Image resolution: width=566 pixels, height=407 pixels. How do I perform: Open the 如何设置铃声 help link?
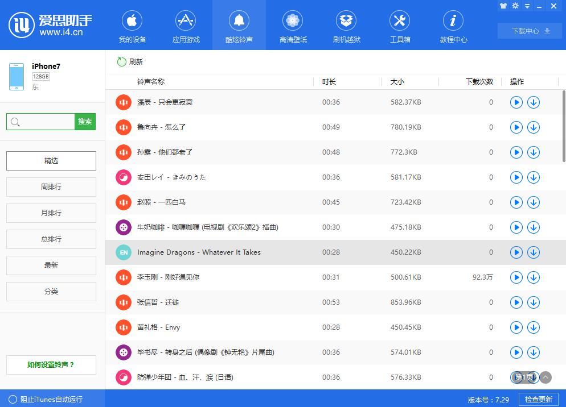point(51,365)
